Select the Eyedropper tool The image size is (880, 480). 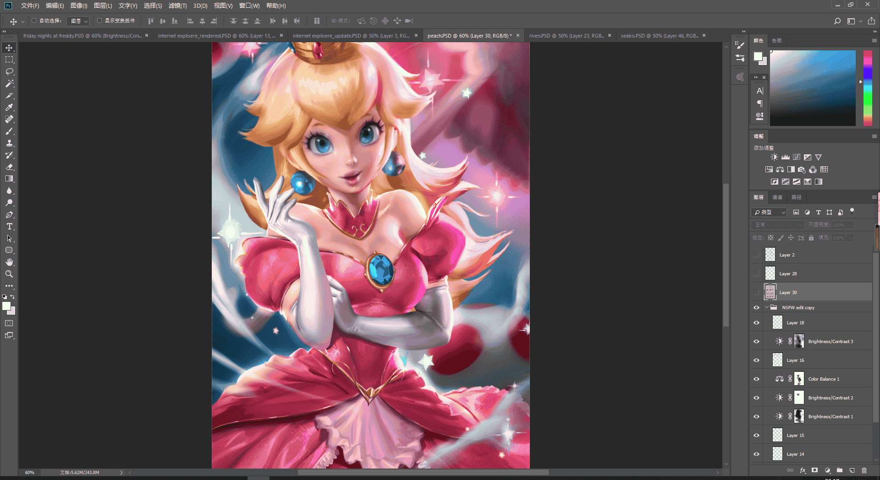9,107
